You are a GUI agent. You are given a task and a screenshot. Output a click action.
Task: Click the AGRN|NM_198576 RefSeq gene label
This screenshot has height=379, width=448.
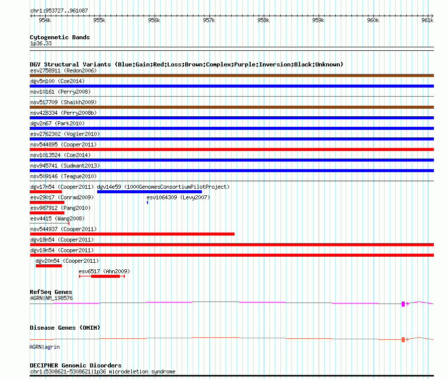(51, 298)
